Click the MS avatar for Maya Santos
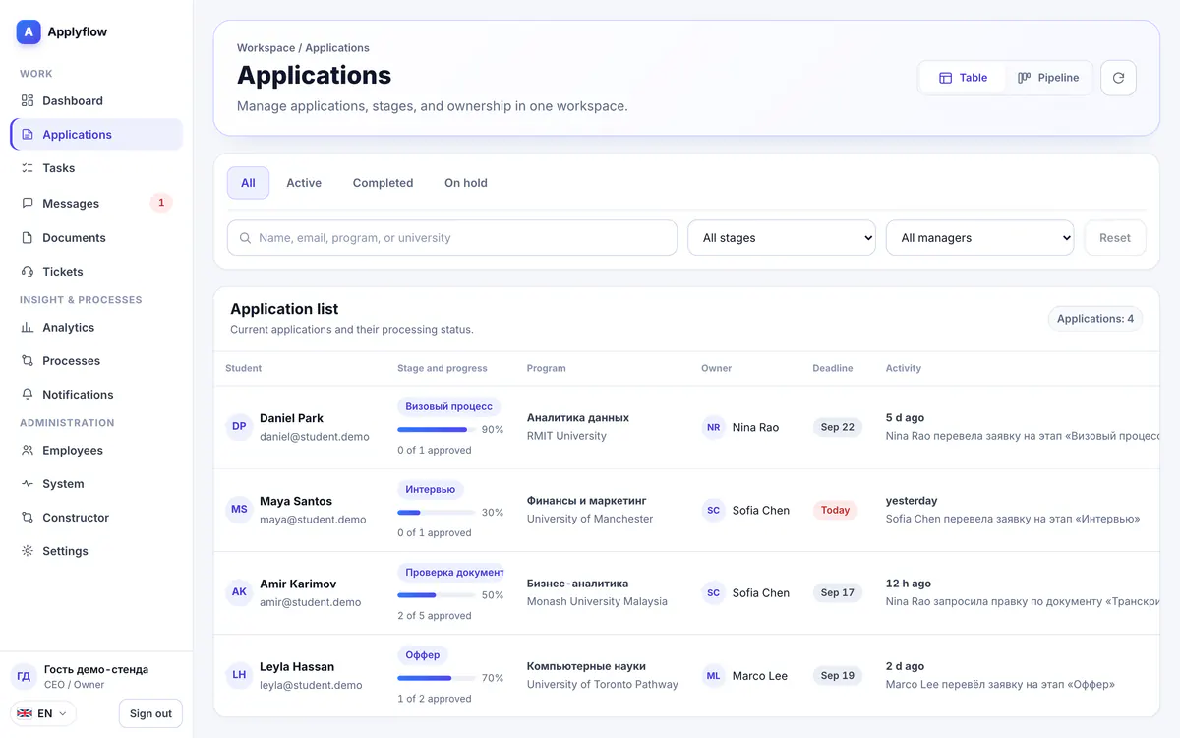Screen dimensions: 1180x738 [239, 510]
